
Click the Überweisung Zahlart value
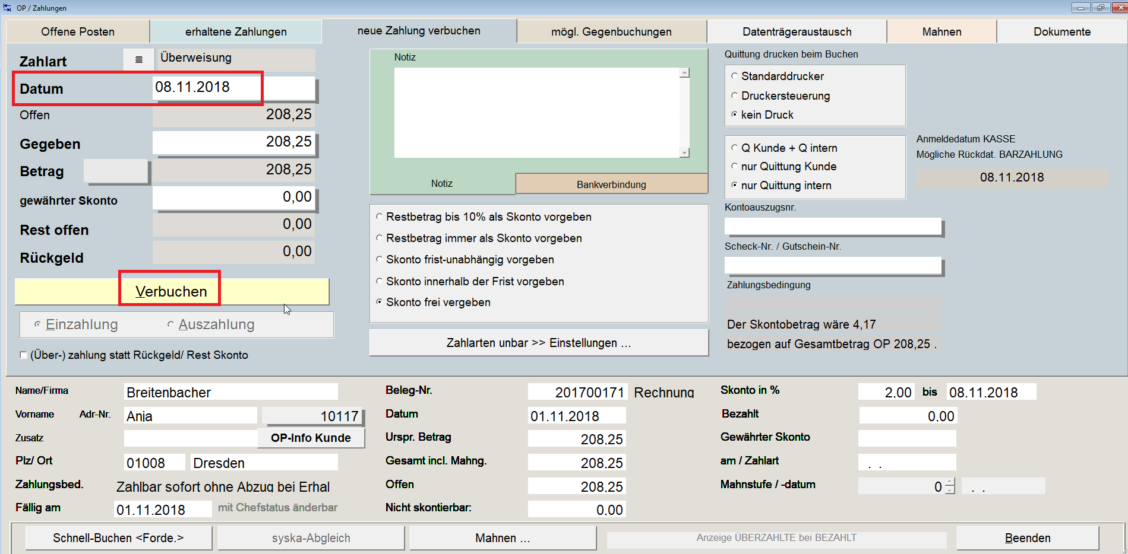[x=235, y=59]
